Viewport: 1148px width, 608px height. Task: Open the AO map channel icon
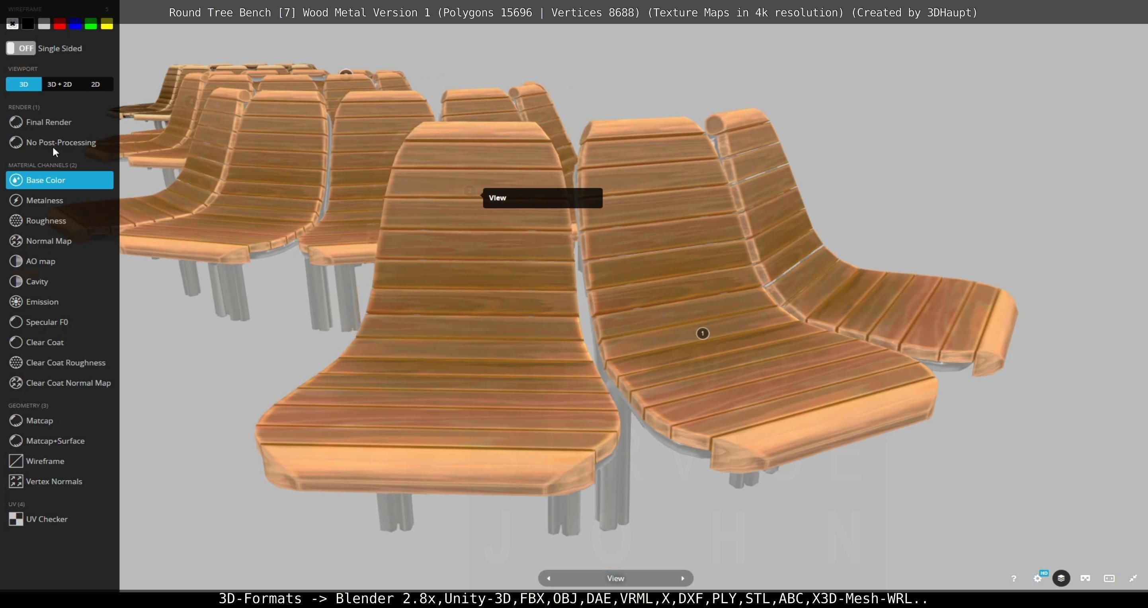pyautogui.click(x=16, y=261)
